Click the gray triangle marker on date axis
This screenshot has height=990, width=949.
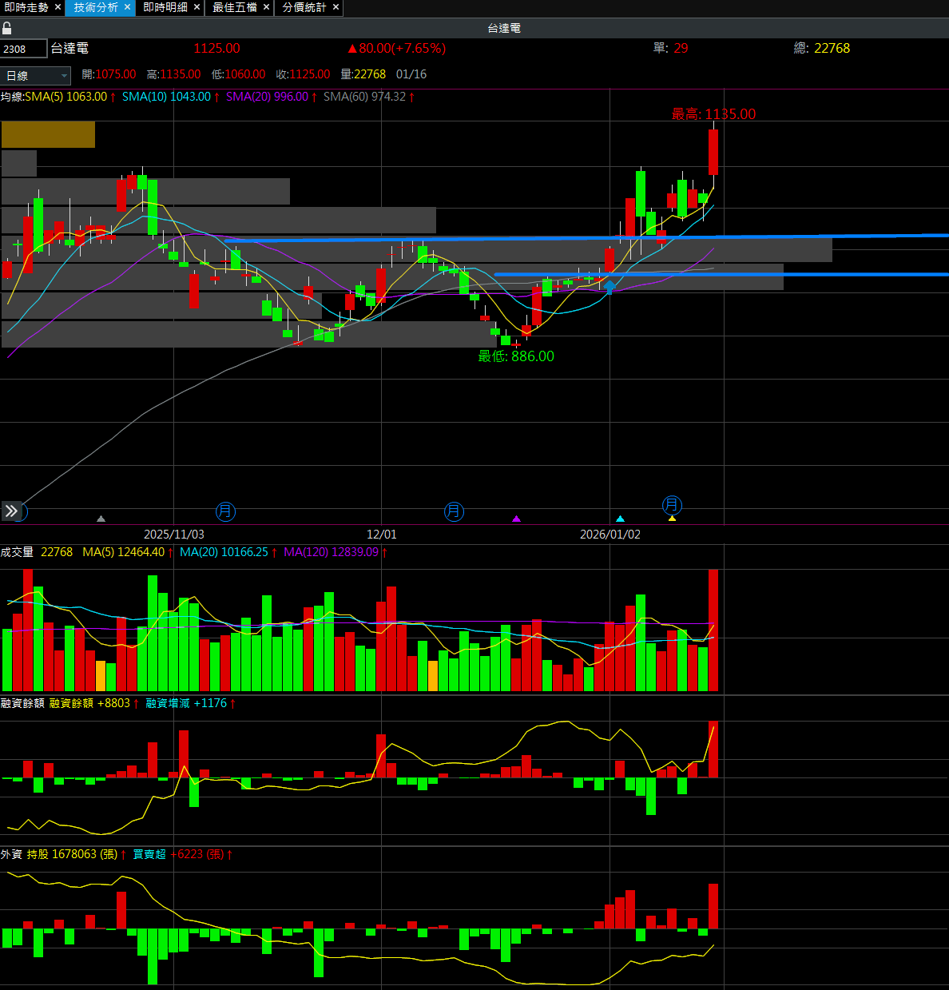[x=101, y=519]
